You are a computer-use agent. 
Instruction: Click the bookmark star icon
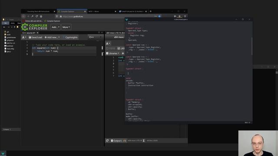159,16
